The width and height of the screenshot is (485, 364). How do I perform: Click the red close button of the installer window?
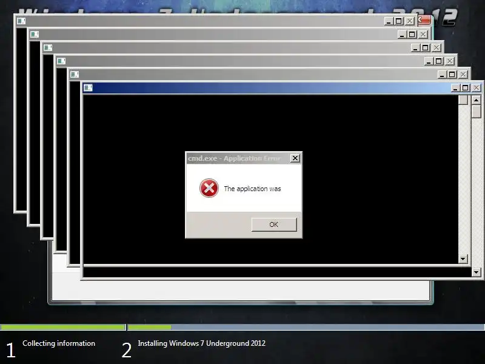(x=424, y=20)
